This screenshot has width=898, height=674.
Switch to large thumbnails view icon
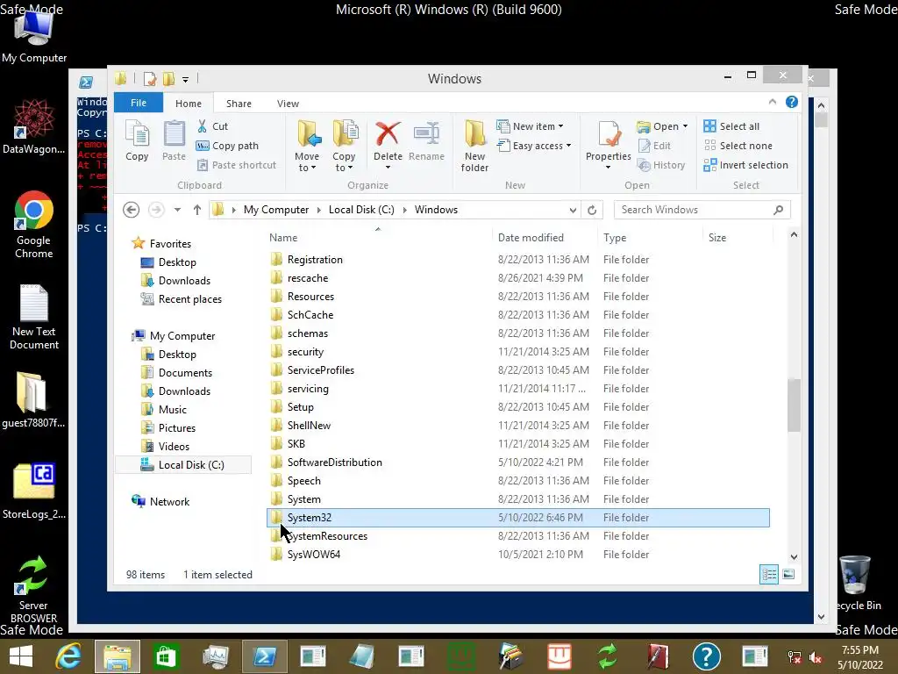pyautogui.click(x=788, y=574)
